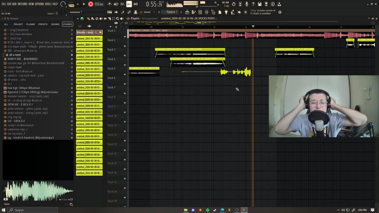Click the newer version available notice
Screen dimensions: 379x213
[x=263, y=12]
